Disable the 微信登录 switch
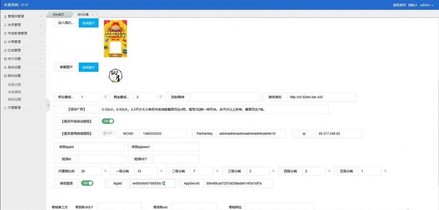Screen dimensions: 439x210 (87, 183)
